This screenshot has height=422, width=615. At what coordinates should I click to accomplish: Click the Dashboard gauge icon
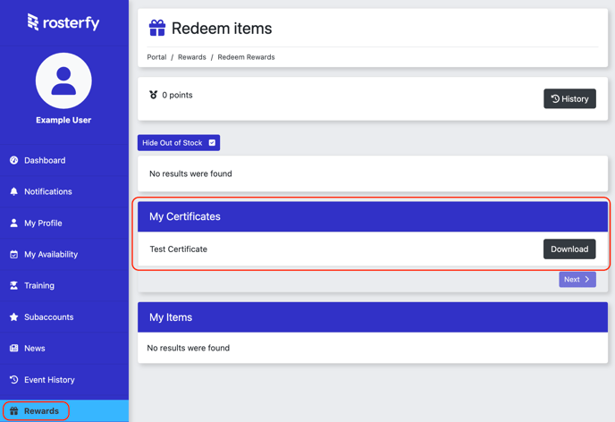coord(14,161)
